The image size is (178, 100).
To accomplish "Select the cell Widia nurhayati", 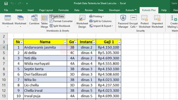I will tap(45, 64).
